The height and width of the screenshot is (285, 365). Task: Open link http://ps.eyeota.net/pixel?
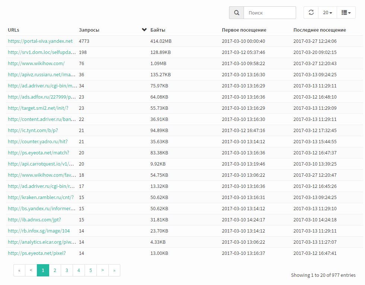[x=37, y=253]
